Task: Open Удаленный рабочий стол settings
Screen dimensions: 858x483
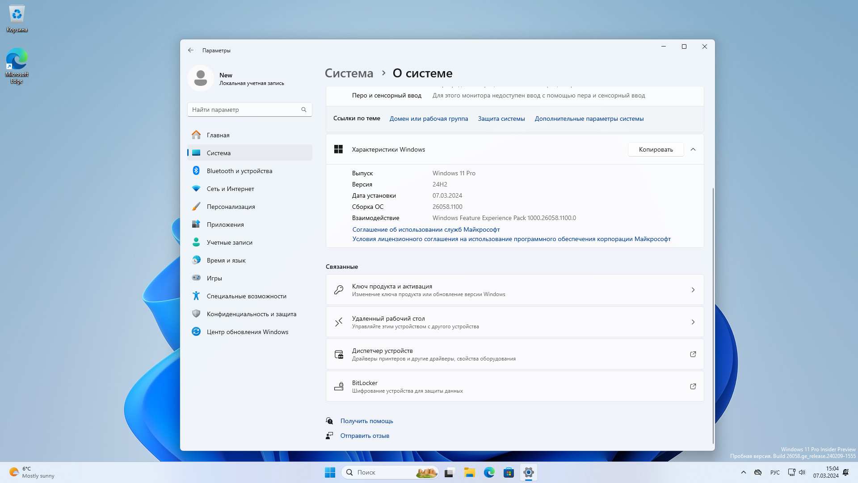Action: [514, 322]
